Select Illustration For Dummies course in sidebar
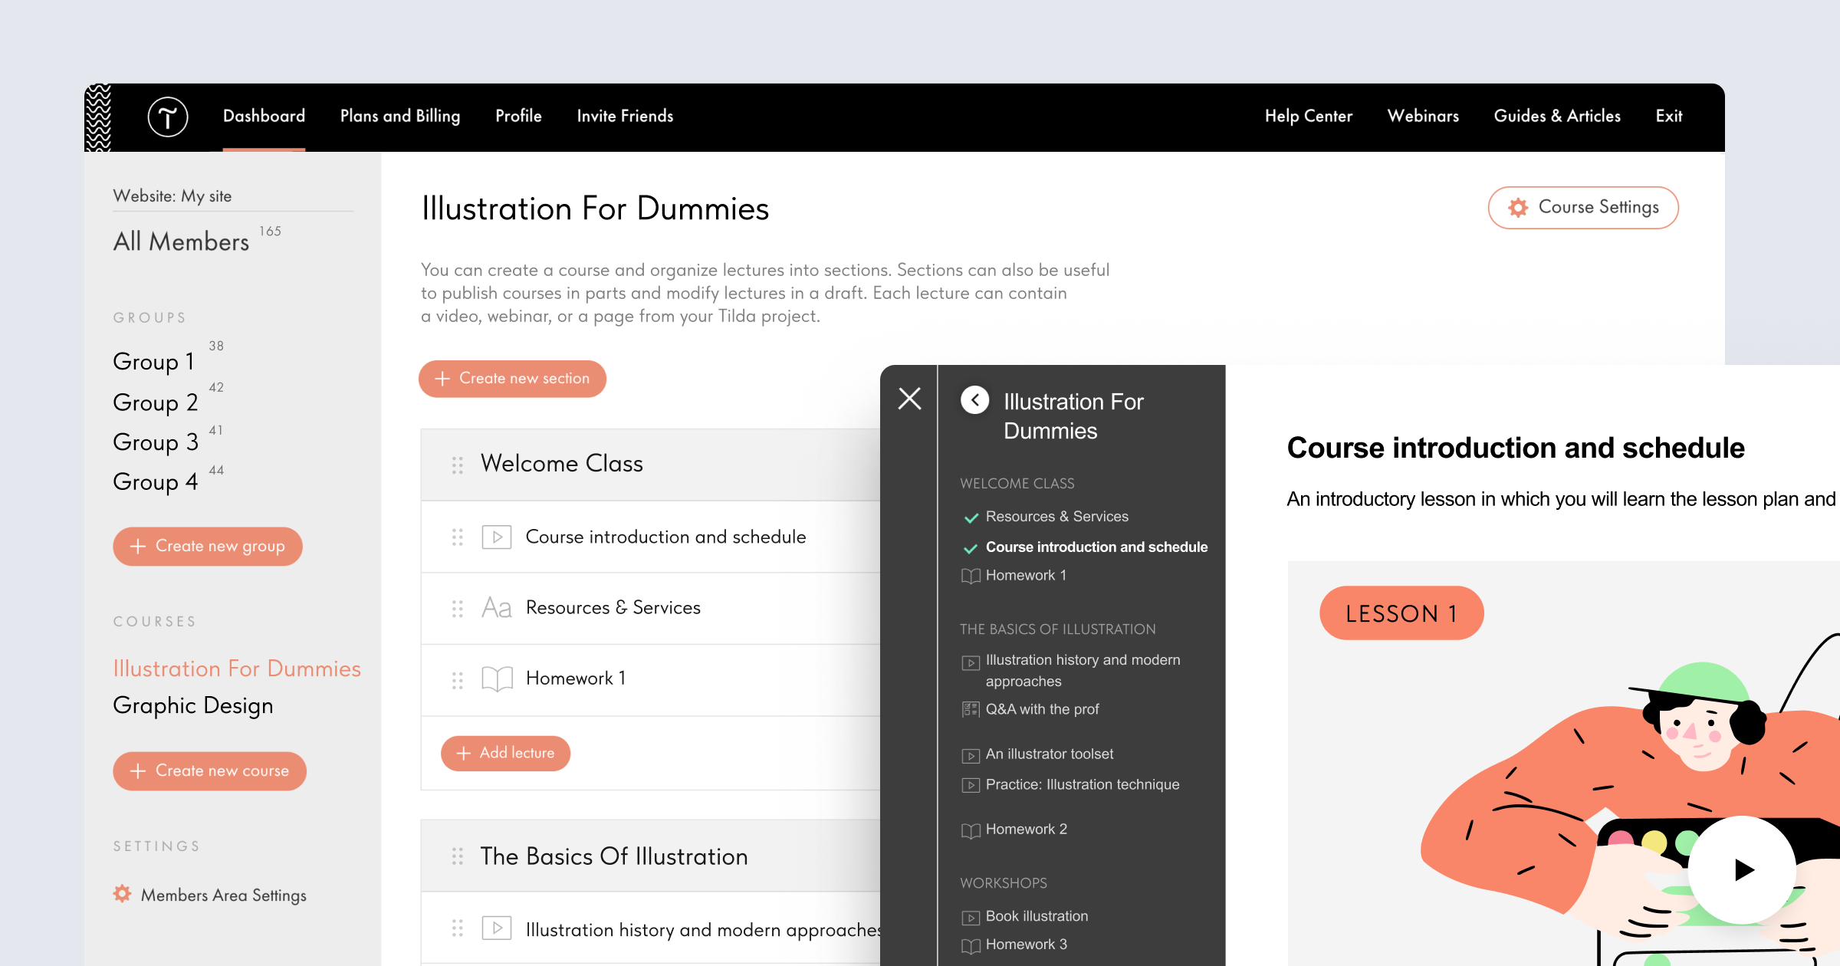This screenshot has height=966, width=1840. point(237,668)
